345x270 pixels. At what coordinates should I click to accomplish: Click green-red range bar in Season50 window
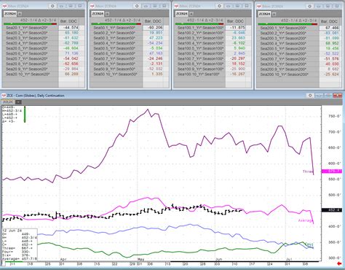(x=116, y=24)
